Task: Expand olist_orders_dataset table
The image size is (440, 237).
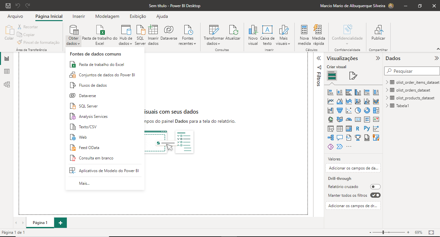Action: tap(387, 90)
